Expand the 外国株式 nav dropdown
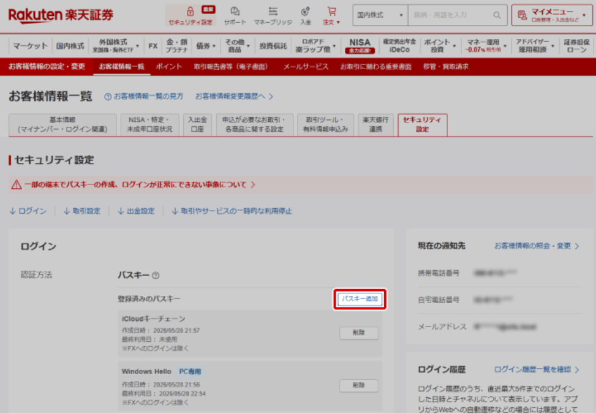Image resolution: width=596 pixels, height=414 pixels. (137, 46)
